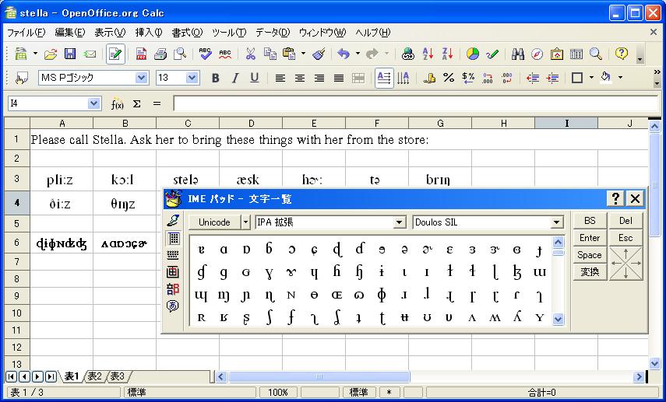Click the Del button in IME Pad
The height and width of the screenshot is (402, 666).
tap(625, 221)
